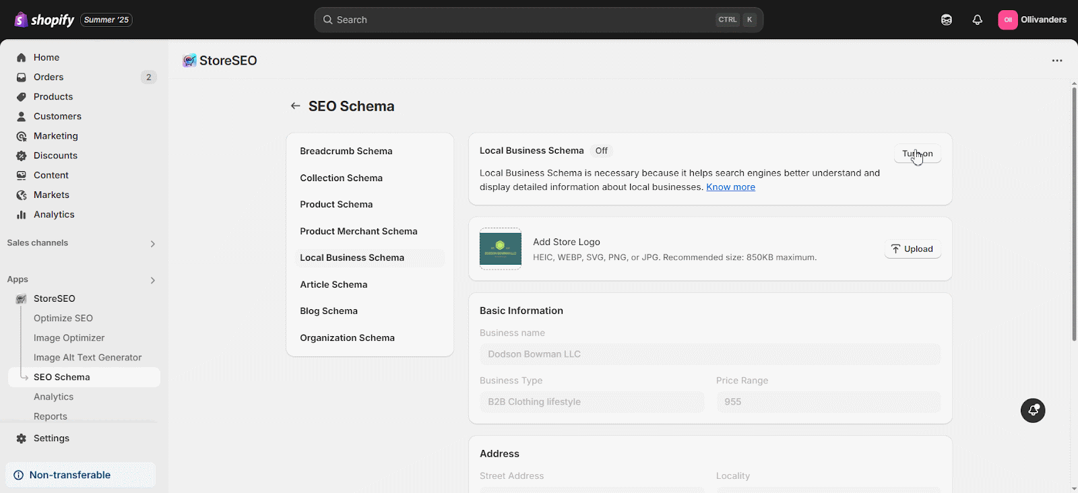Select SEO Schema in sidebar

pyautogui.click(x=84, y=377)
